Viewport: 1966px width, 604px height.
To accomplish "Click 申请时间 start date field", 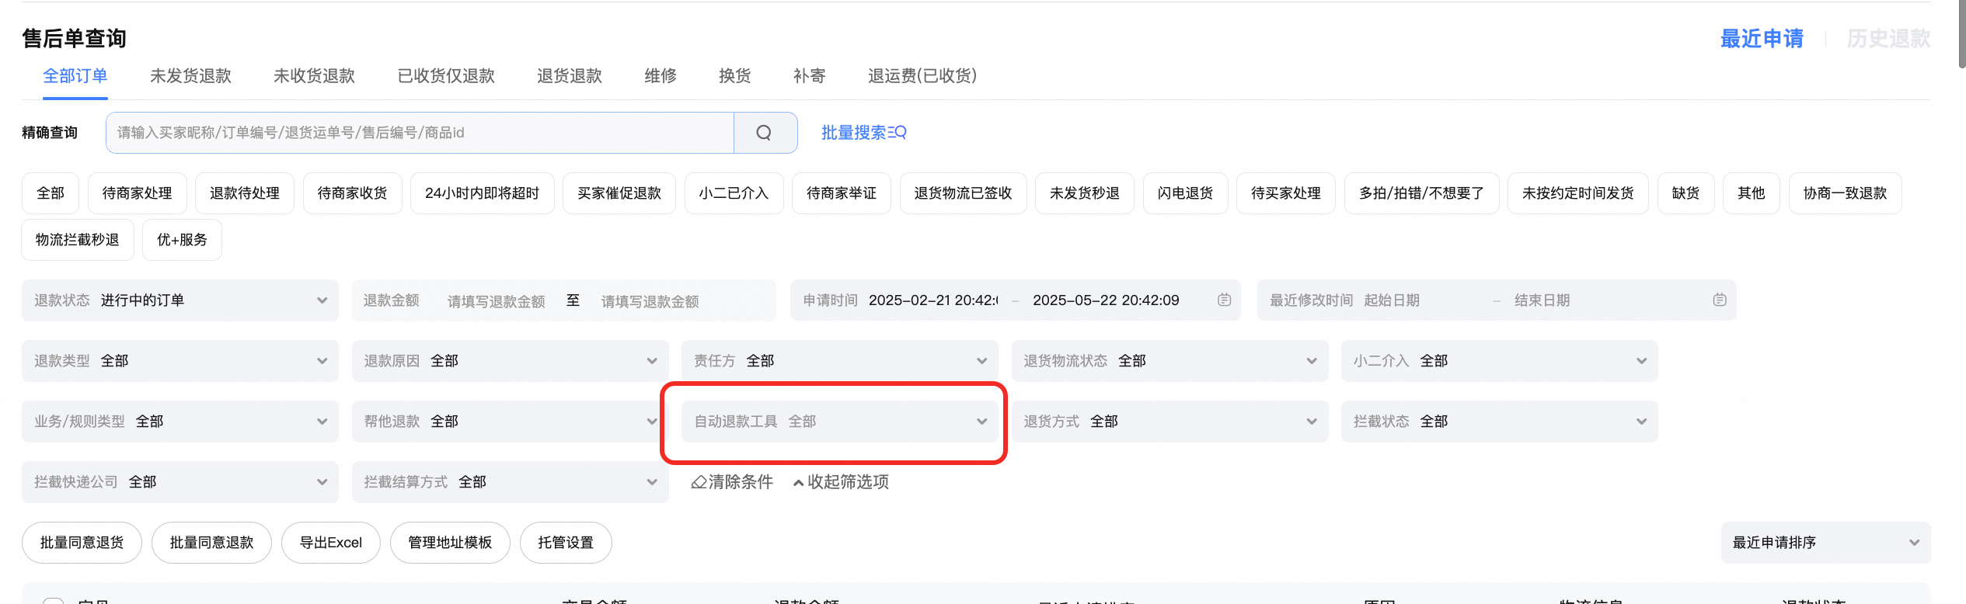I will (933, 300).
